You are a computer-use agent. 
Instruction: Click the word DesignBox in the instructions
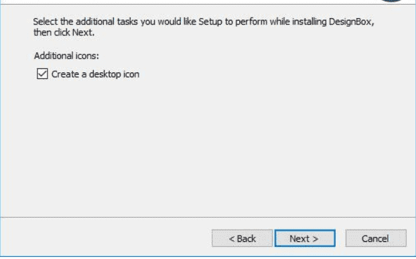pyautogui.click(x=350, y=21)
